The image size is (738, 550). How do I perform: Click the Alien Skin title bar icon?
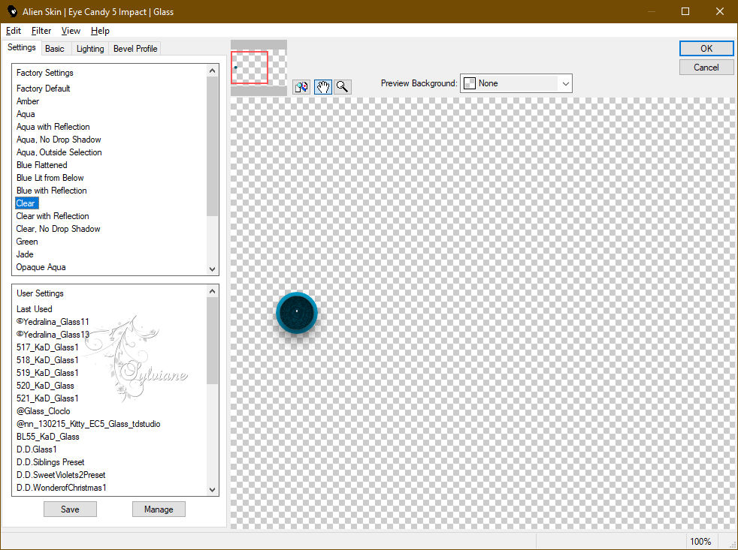click(x=12, y=11)
